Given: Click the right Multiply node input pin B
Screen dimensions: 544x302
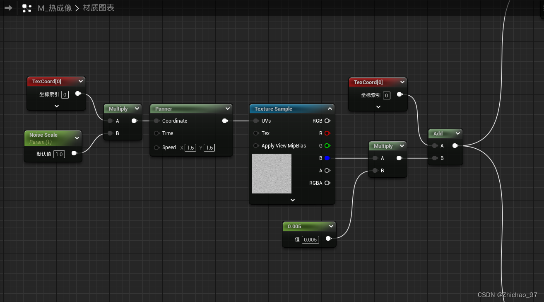Looking at the screenshot, I should point(375,171).
